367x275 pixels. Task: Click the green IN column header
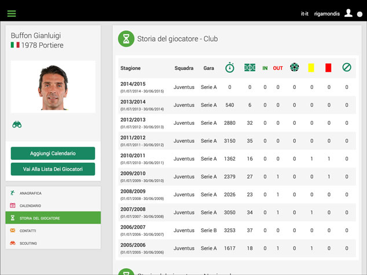(x=265, y=68)
